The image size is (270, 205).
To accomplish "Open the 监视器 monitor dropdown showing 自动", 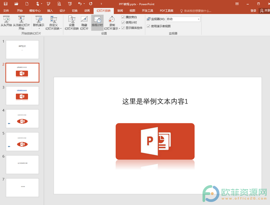I will pyautogui.click(x=183, y=19).
